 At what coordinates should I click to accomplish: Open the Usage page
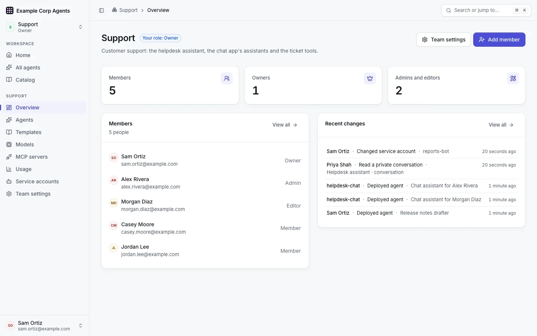45,169
